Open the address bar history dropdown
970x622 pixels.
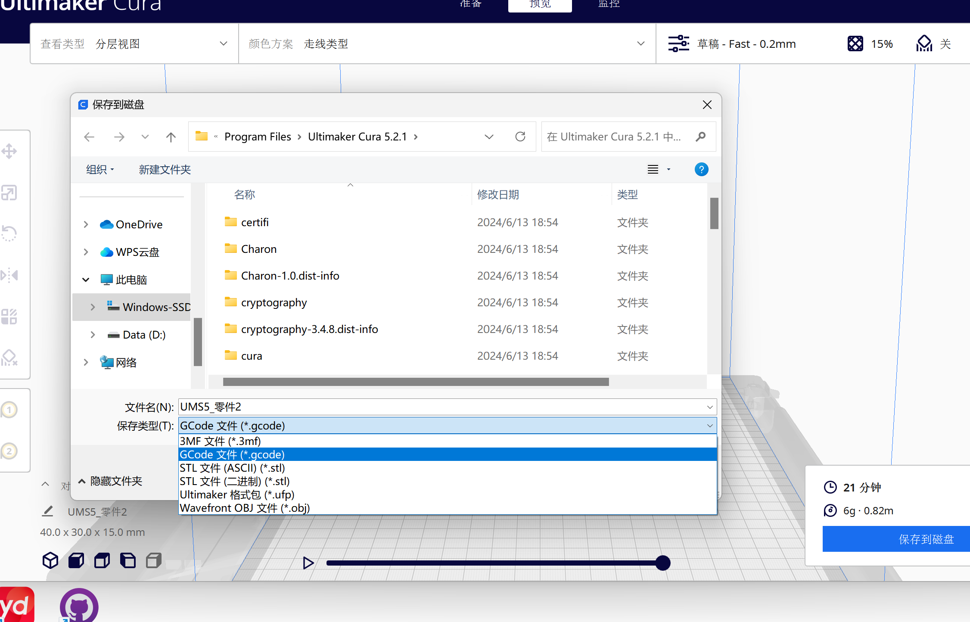click(489, 137)
